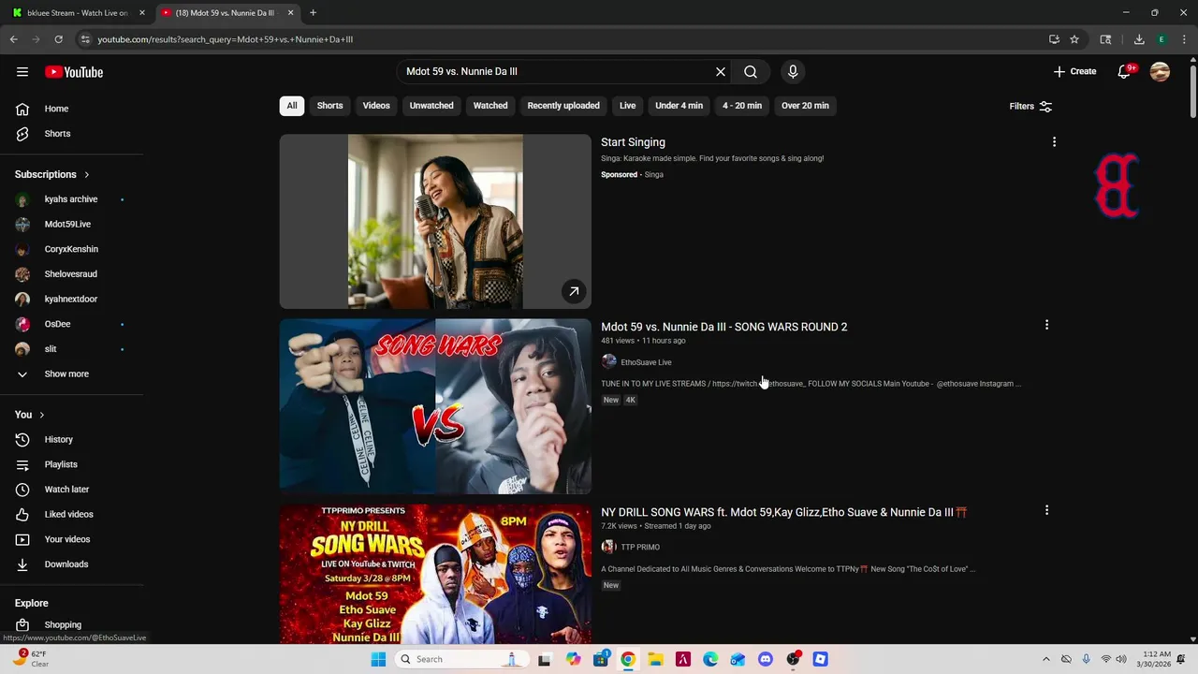The width and height of the screenshot is (1198, 674).
Task: Show hidden system tray icons chevron
Action: coord(1046,659)
